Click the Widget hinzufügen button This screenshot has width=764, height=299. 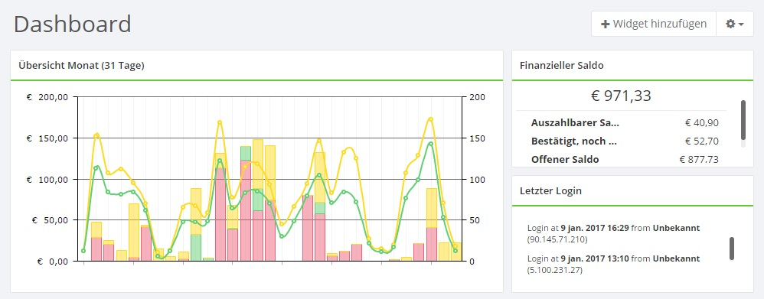pos(654,24)
